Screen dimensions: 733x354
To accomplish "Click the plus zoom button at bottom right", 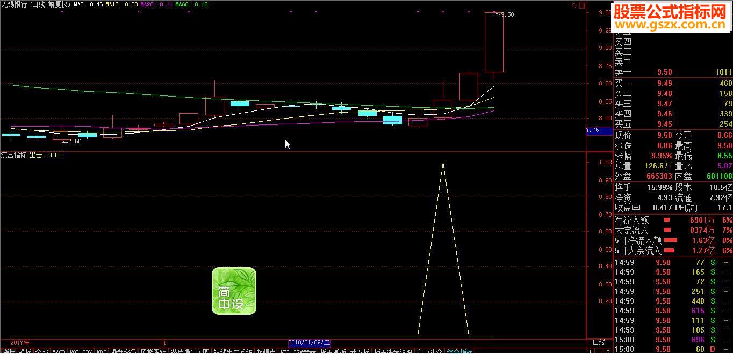I will 590,352.
